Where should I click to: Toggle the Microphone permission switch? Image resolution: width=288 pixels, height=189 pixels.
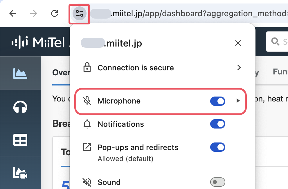coord(218,101)
